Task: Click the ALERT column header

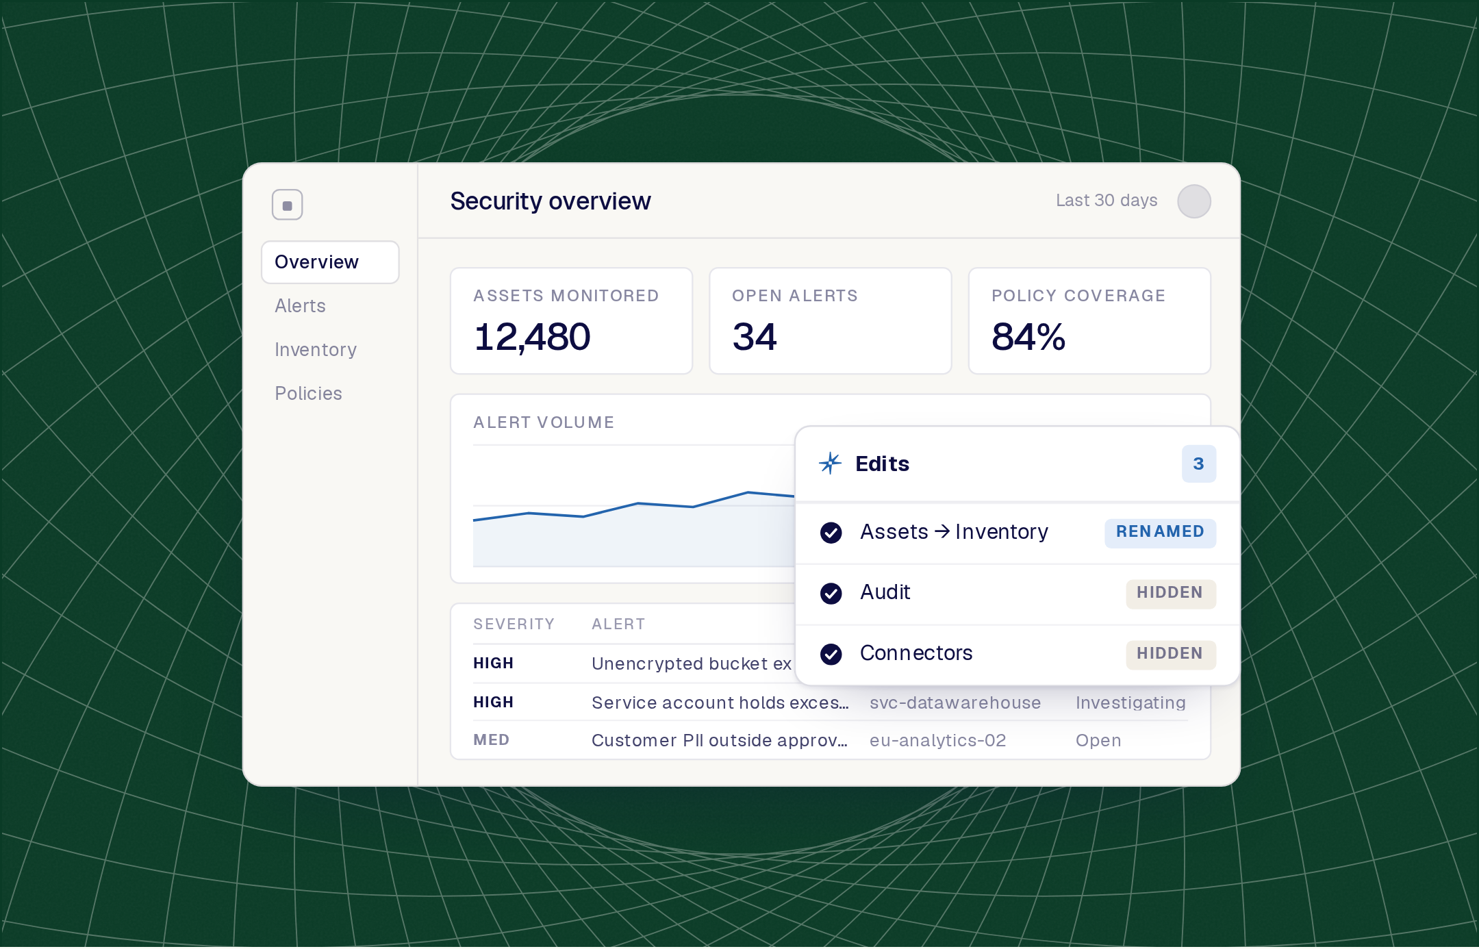Action: coord(618,624)
